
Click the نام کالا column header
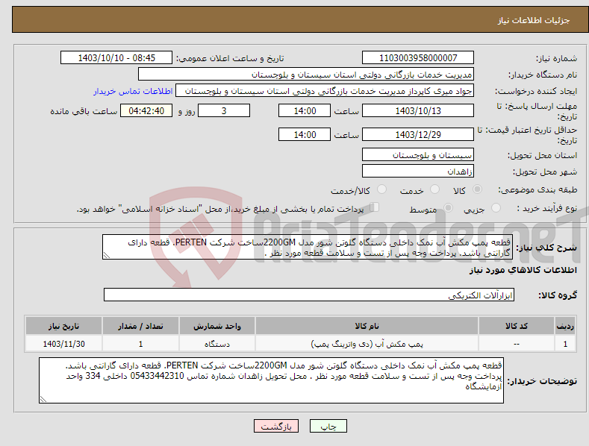pyautogui.click(x=367, y=326)
